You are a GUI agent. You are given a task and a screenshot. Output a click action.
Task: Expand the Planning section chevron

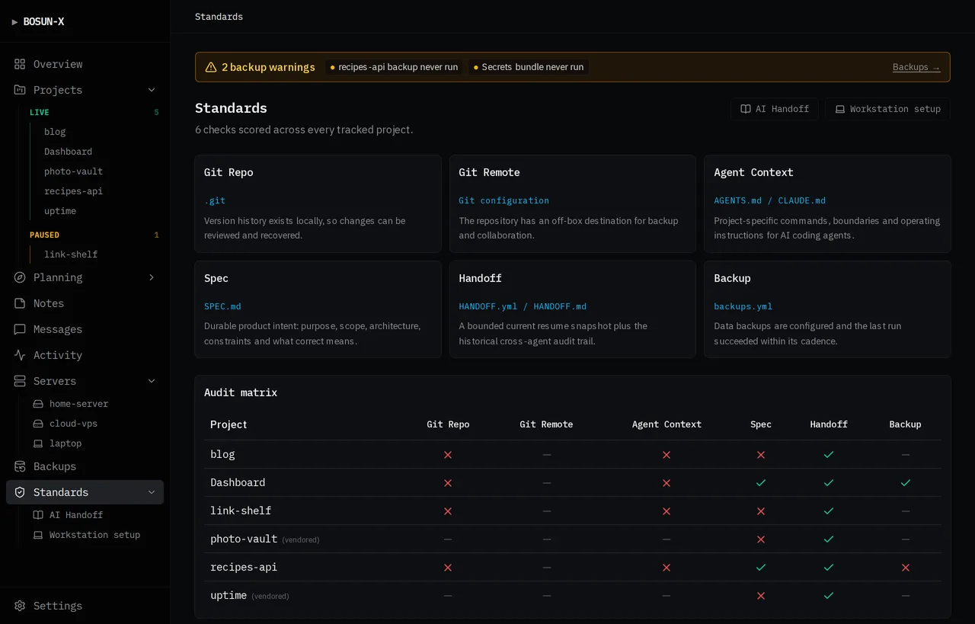point(152,277)
